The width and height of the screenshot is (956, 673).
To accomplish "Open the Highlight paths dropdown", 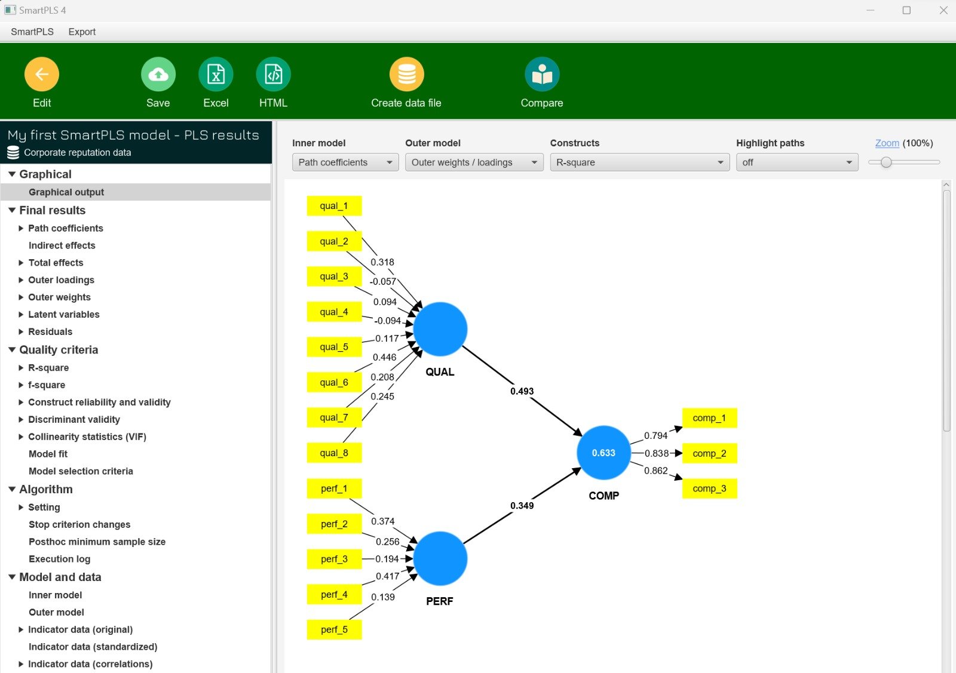I will (x=796, y=162).
